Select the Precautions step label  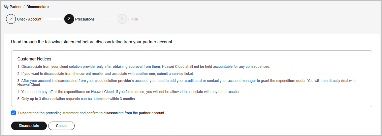(85, 19)
